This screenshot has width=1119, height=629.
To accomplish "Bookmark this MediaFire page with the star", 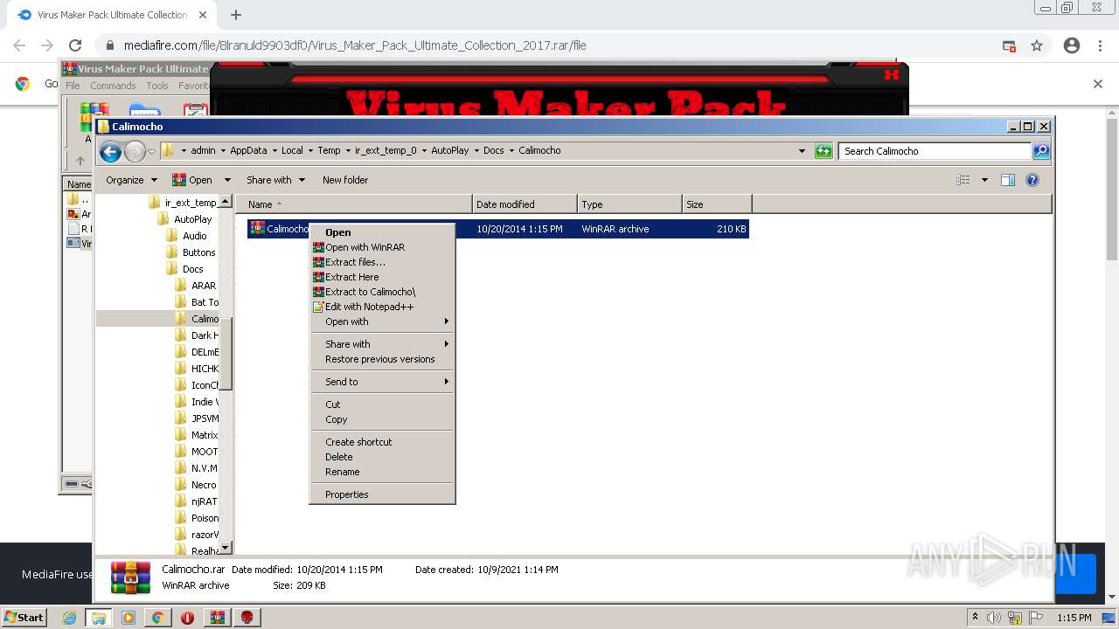I will [1037, 45].
